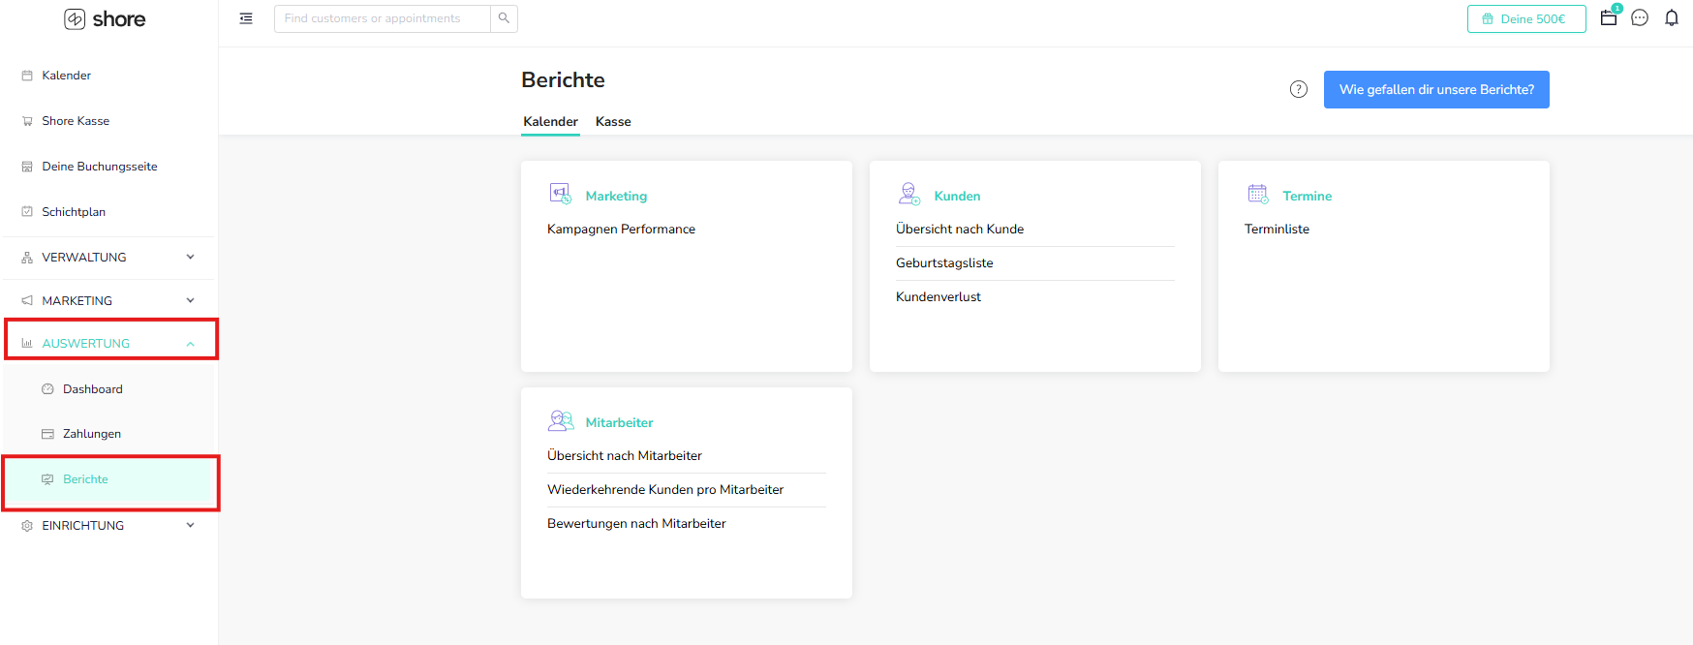Click the Mitarbeiter card icon
The height and width of the screenshot is (645, 1693).
pyautogui.click(x=561, y=421)
